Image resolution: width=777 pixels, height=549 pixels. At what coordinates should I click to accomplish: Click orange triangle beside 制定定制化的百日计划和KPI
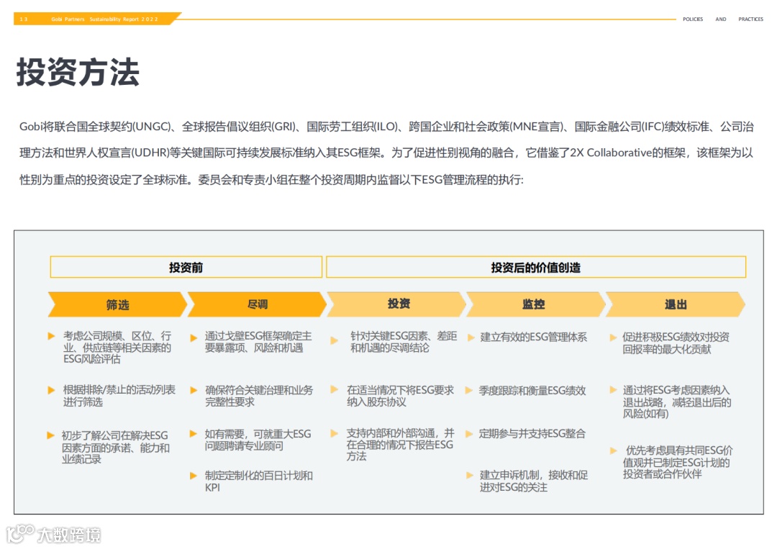click(194, 476)
